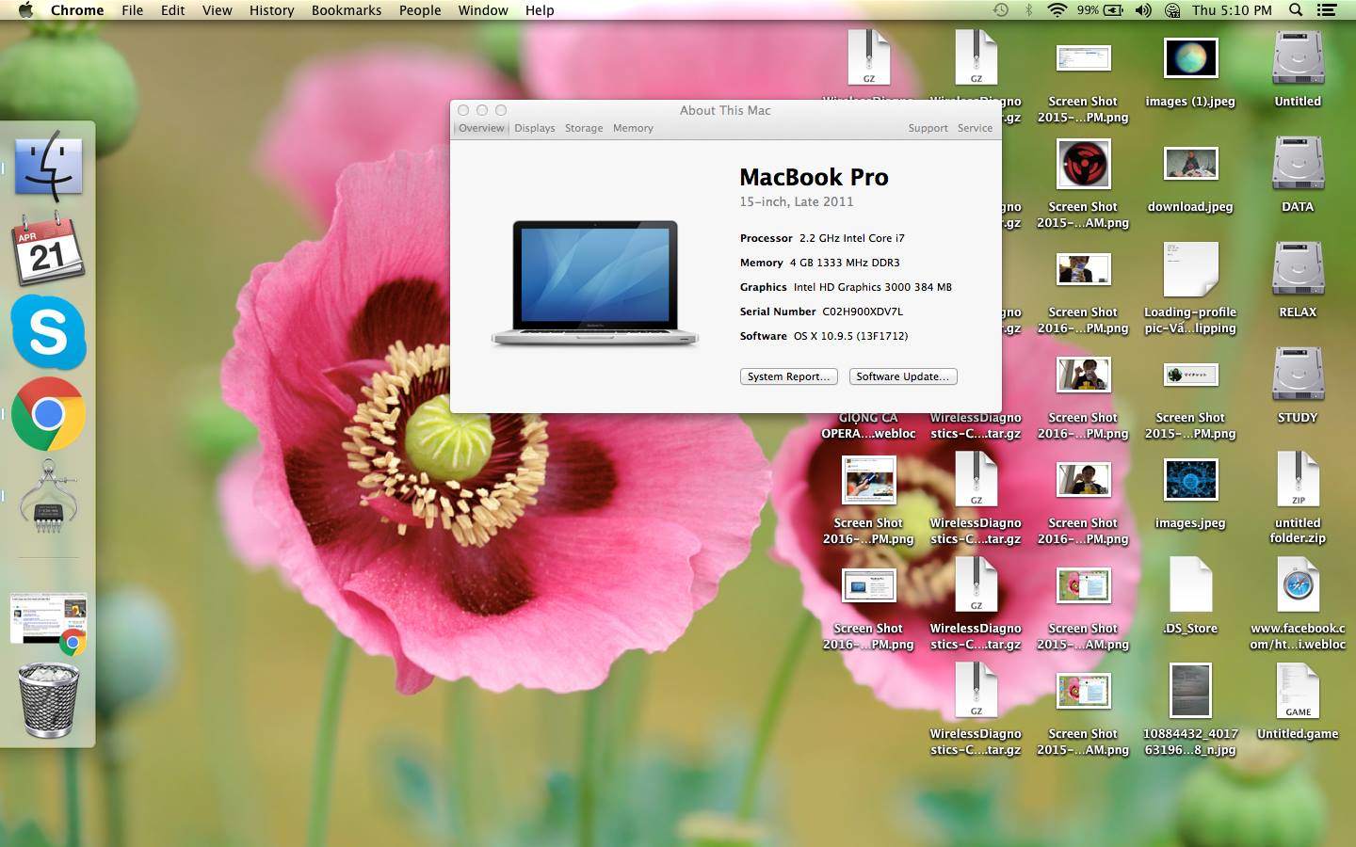Open Notification Center list icon

click(x=1327, y=10)
